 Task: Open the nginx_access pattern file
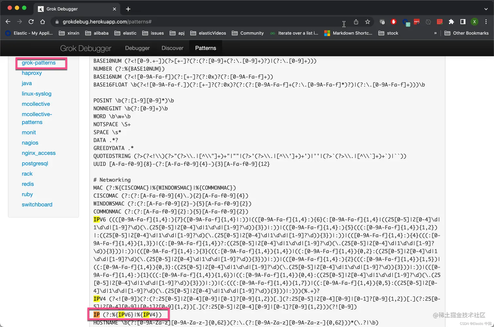coord(39,153)
